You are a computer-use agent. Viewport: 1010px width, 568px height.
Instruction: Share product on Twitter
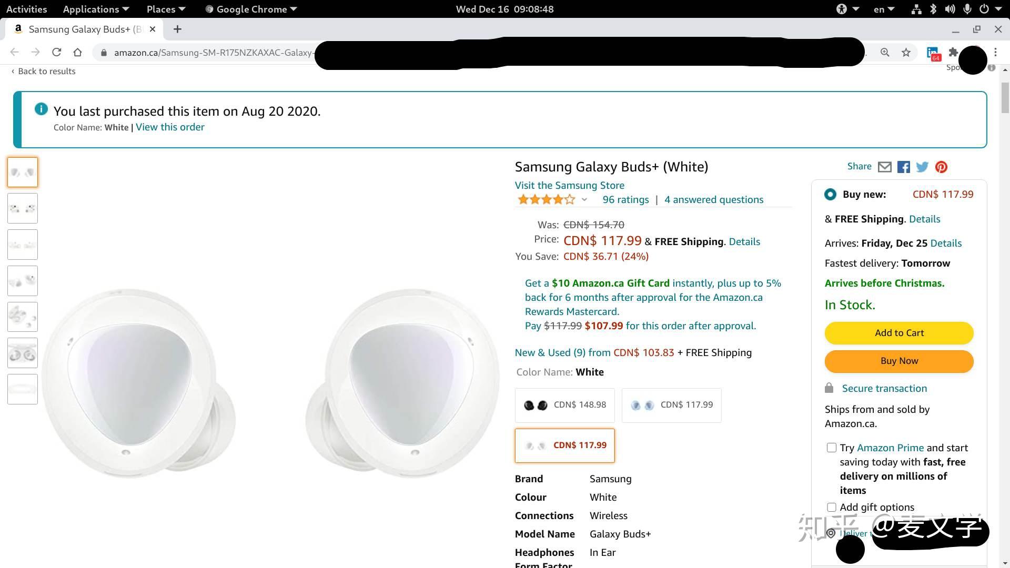pos(922,167)
